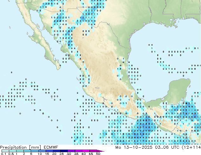Click the 10–15 mm blue legend swatch
The image size is (201, 155).
[x=42, y=151]
